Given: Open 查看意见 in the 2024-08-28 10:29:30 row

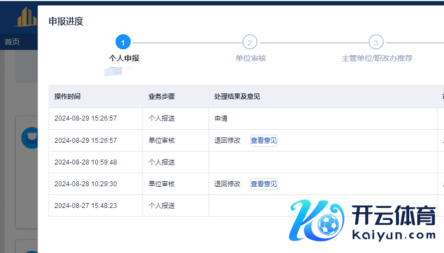Looking at the screenshot, I should pos(264,184).
